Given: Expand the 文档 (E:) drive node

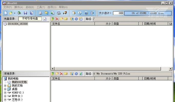Looking at the screenshot, I should [x=5, y=99].
